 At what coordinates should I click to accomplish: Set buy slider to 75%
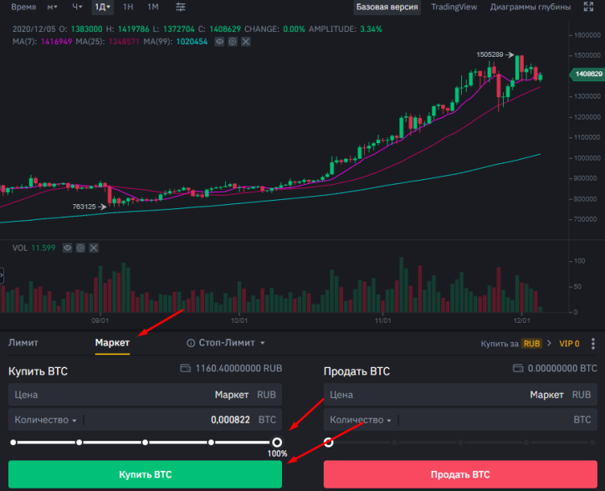[211, 442]
